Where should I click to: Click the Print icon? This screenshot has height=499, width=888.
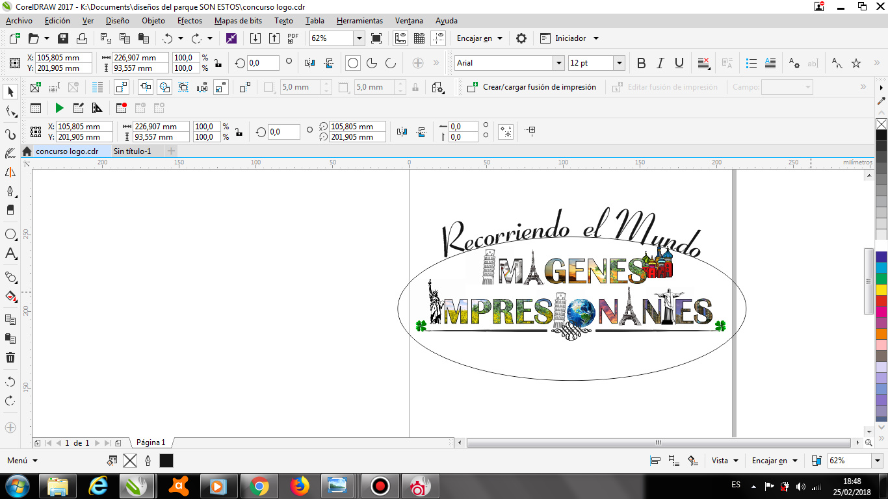click(82, 38)
